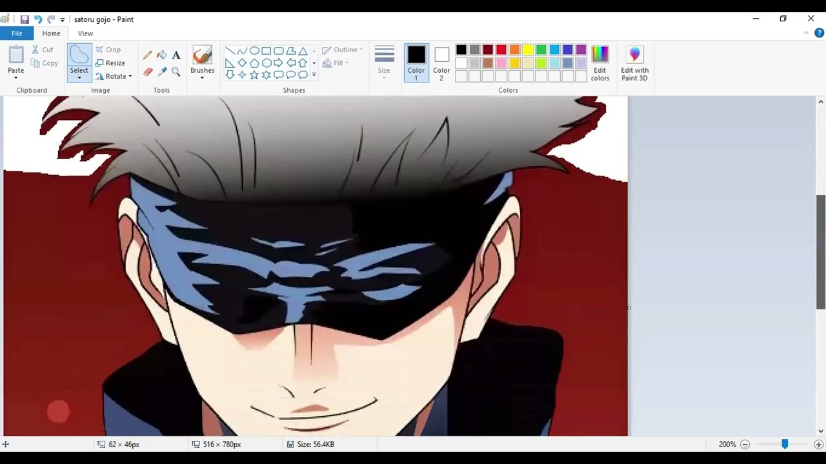Select the Text tool
This screenshot has height=464, width=826.
176,55
